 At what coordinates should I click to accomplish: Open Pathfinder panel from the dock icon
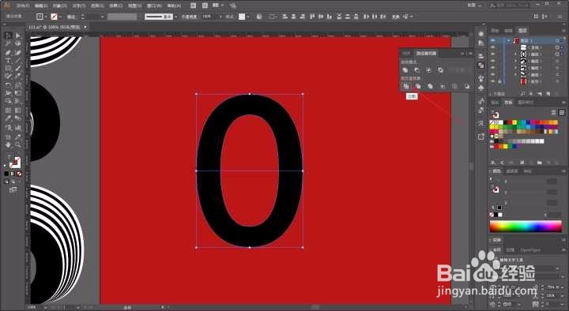[x=481, y=66]
